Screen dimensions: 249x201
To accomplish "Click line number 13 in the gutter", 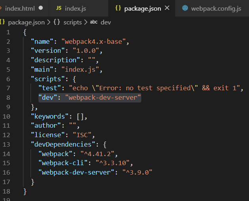I will [x=6, y=144].
